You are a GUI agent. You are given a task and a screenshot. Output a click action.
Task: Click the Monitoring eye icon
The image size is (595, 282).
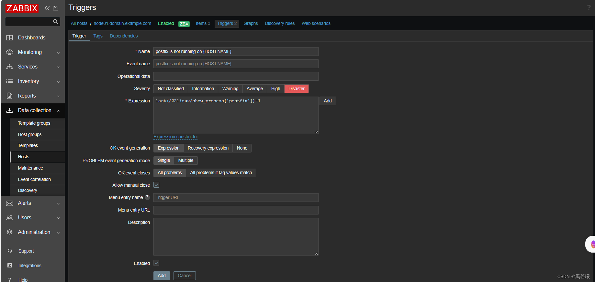pos(10,52)
